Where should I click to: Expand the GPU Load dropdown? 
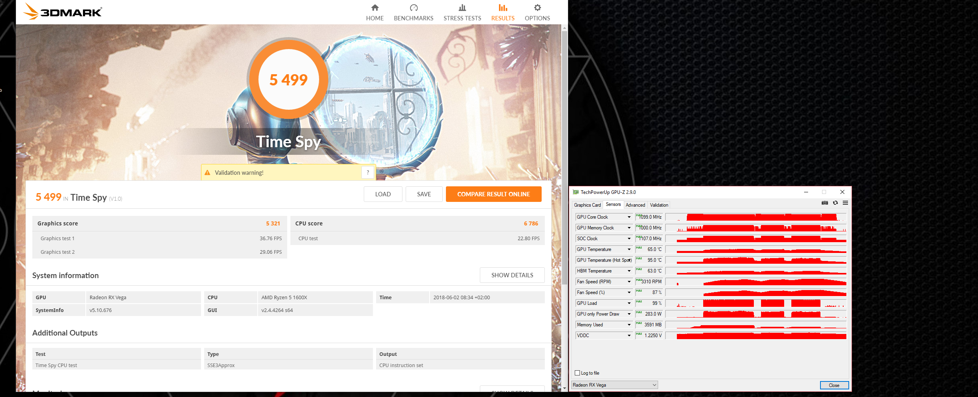629,303
